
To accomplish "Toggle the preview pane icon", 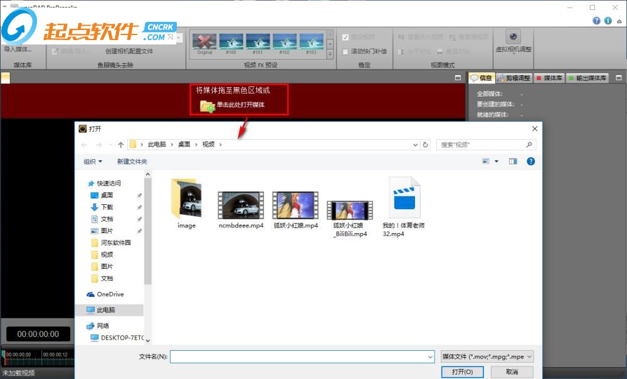I will pos(513,162).
